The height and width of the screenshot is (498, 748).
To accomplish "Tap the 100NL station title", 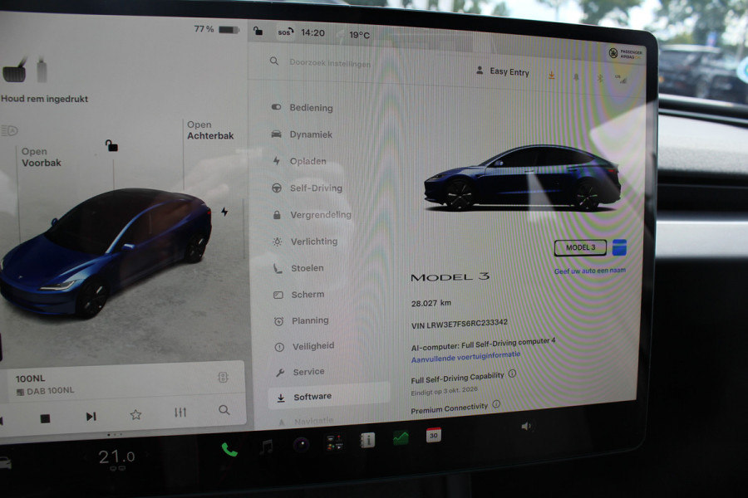I will 30,378.
